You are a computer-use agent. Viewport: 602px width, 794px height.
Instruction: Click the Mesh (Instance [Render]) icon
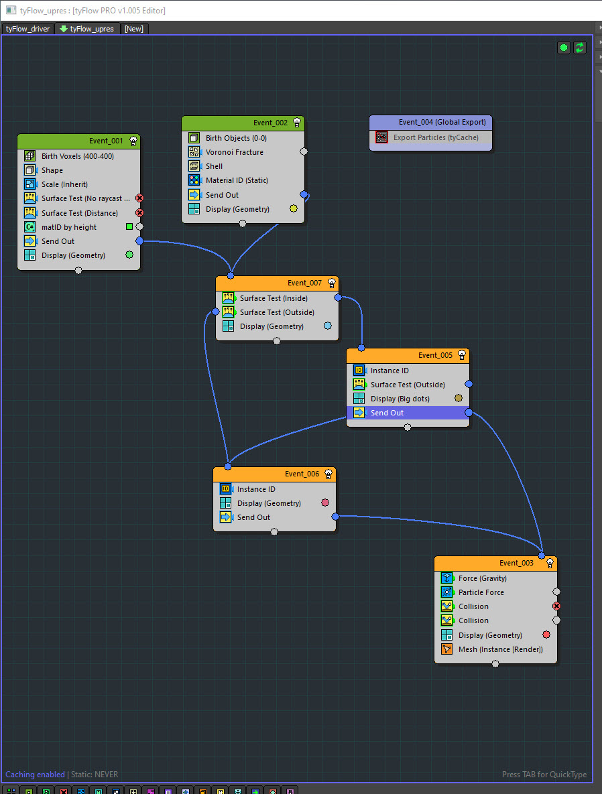pyautogui.click(x=446, y=649)
